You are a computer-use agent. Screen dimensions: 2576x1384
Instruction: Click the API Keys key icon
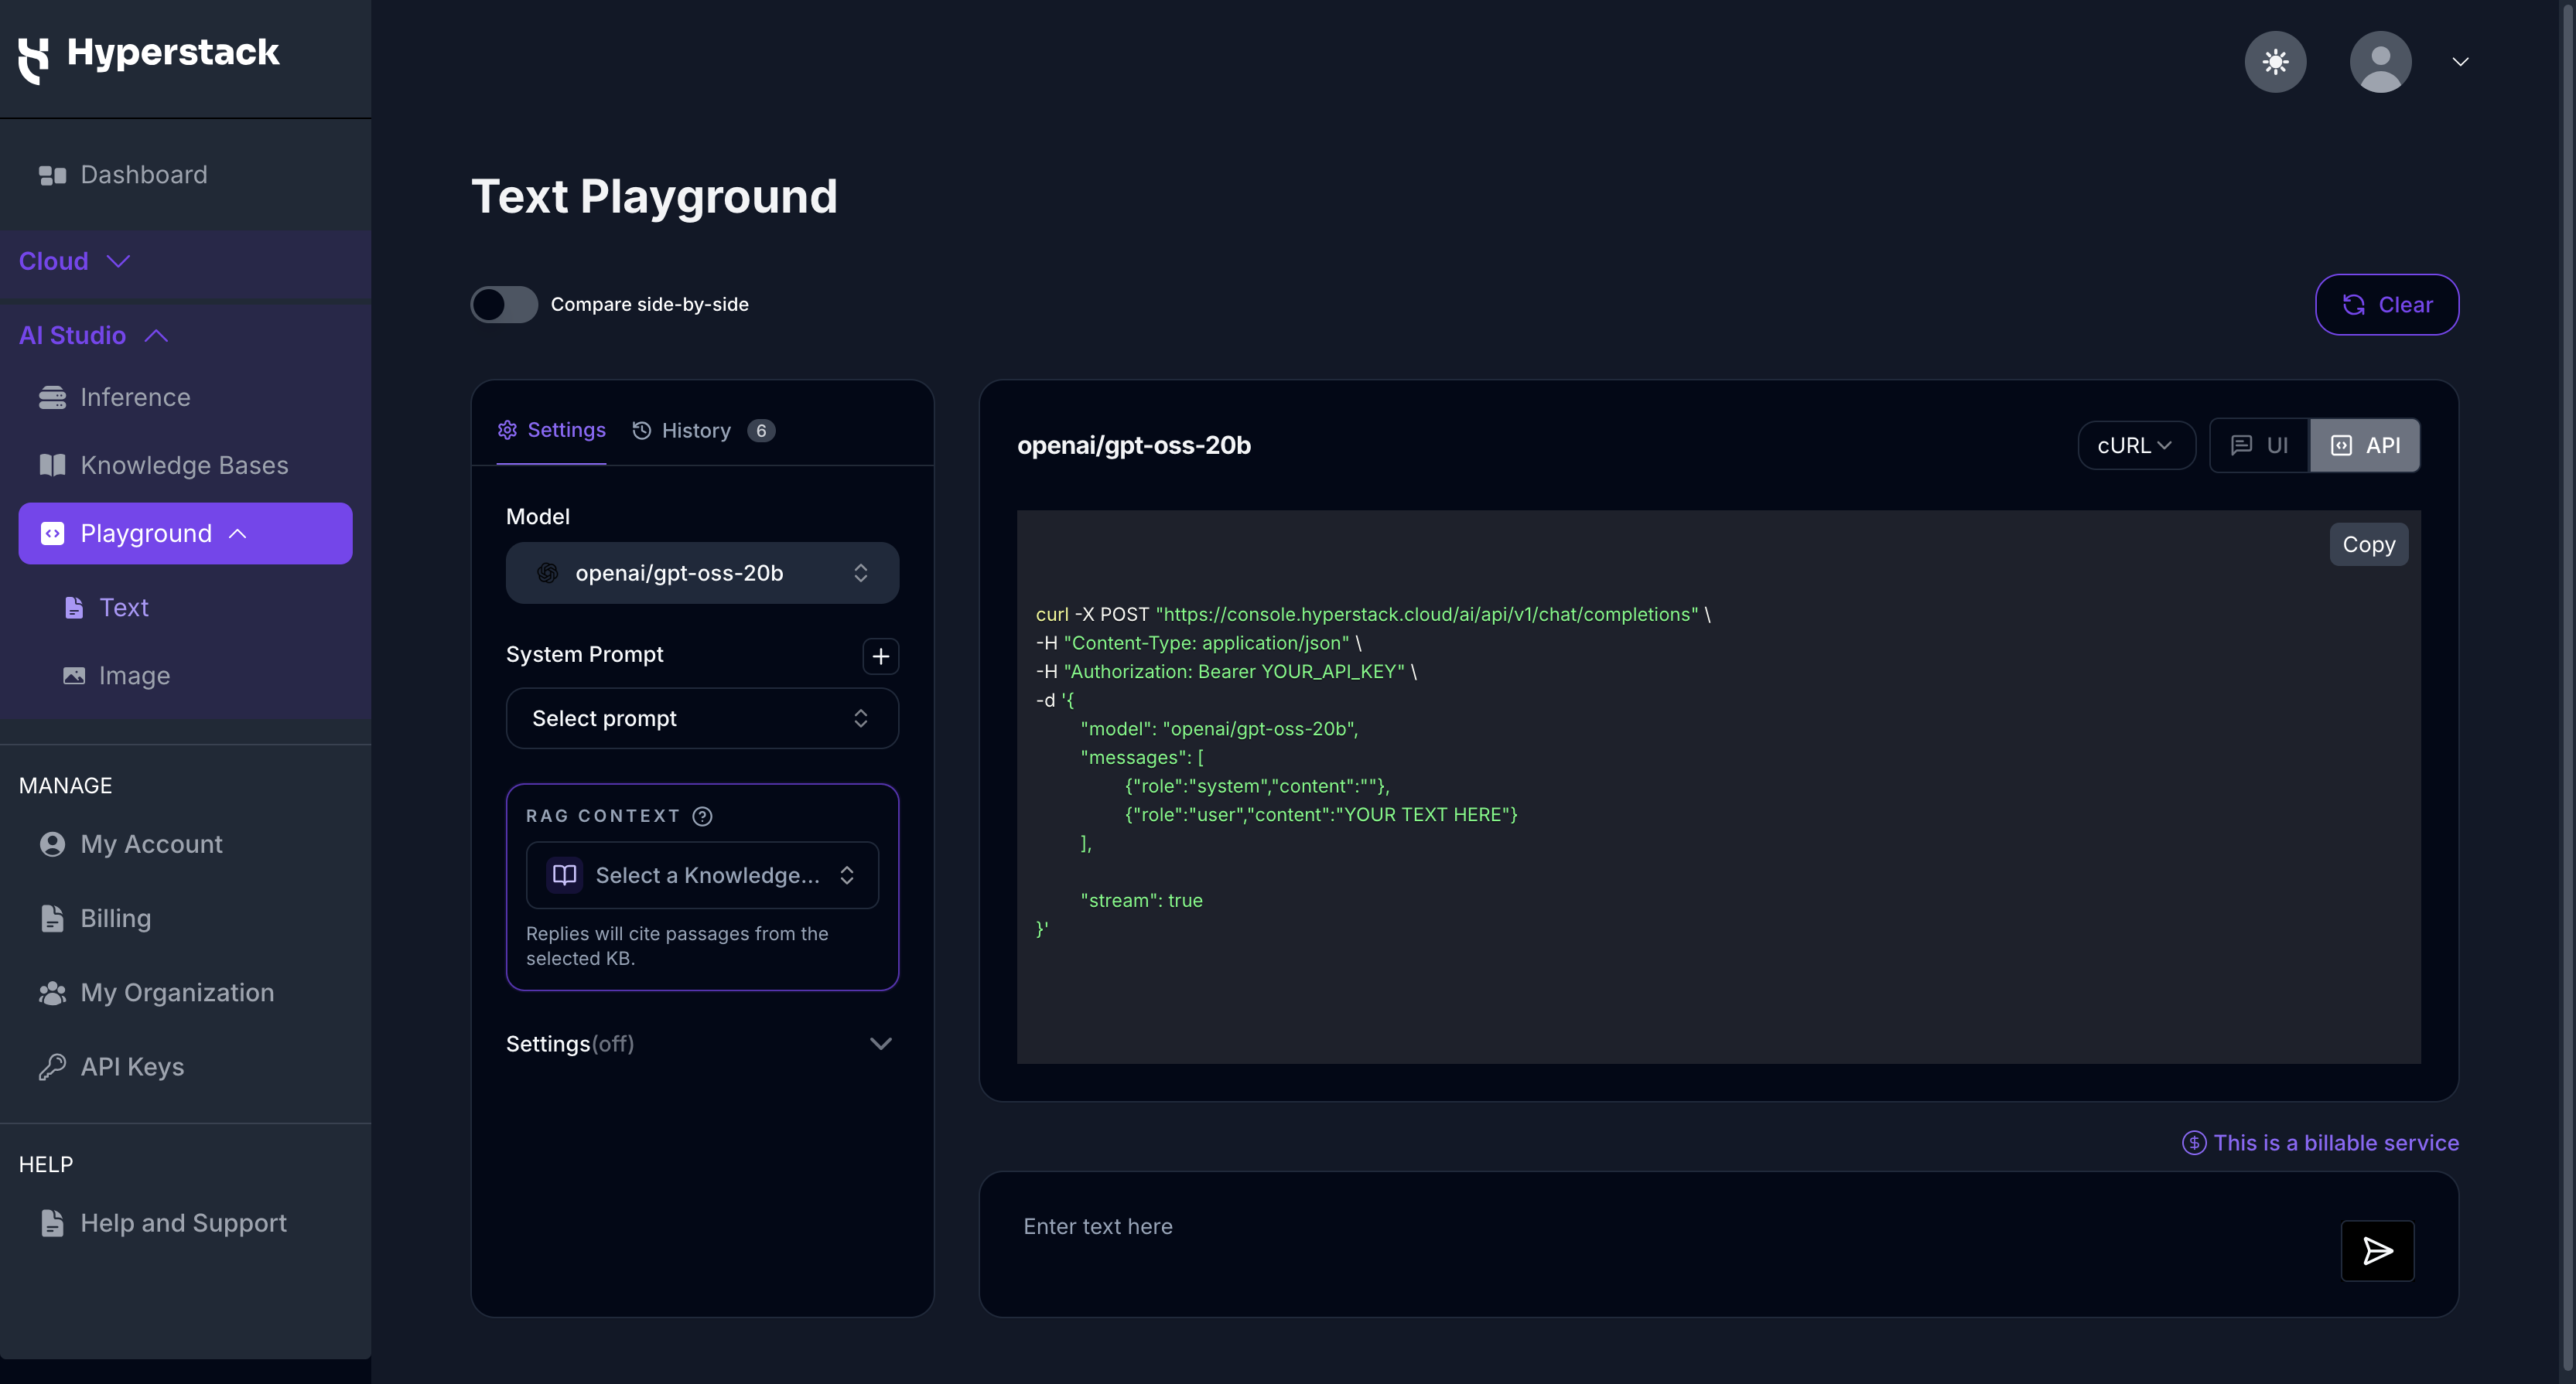(52, 1067)
